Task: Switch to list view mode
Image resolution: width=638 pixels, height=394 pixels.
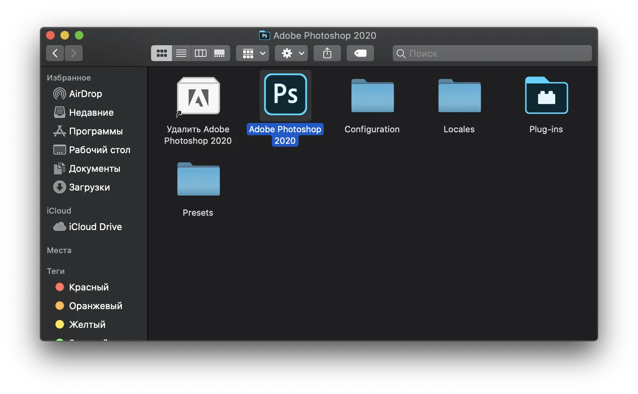Action: (181, 54)
